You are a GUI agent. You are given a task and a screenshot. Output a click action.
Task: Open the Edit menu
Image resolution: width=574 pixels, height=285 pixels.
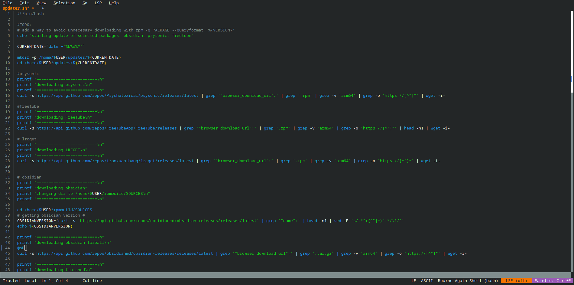pos(24,3)
